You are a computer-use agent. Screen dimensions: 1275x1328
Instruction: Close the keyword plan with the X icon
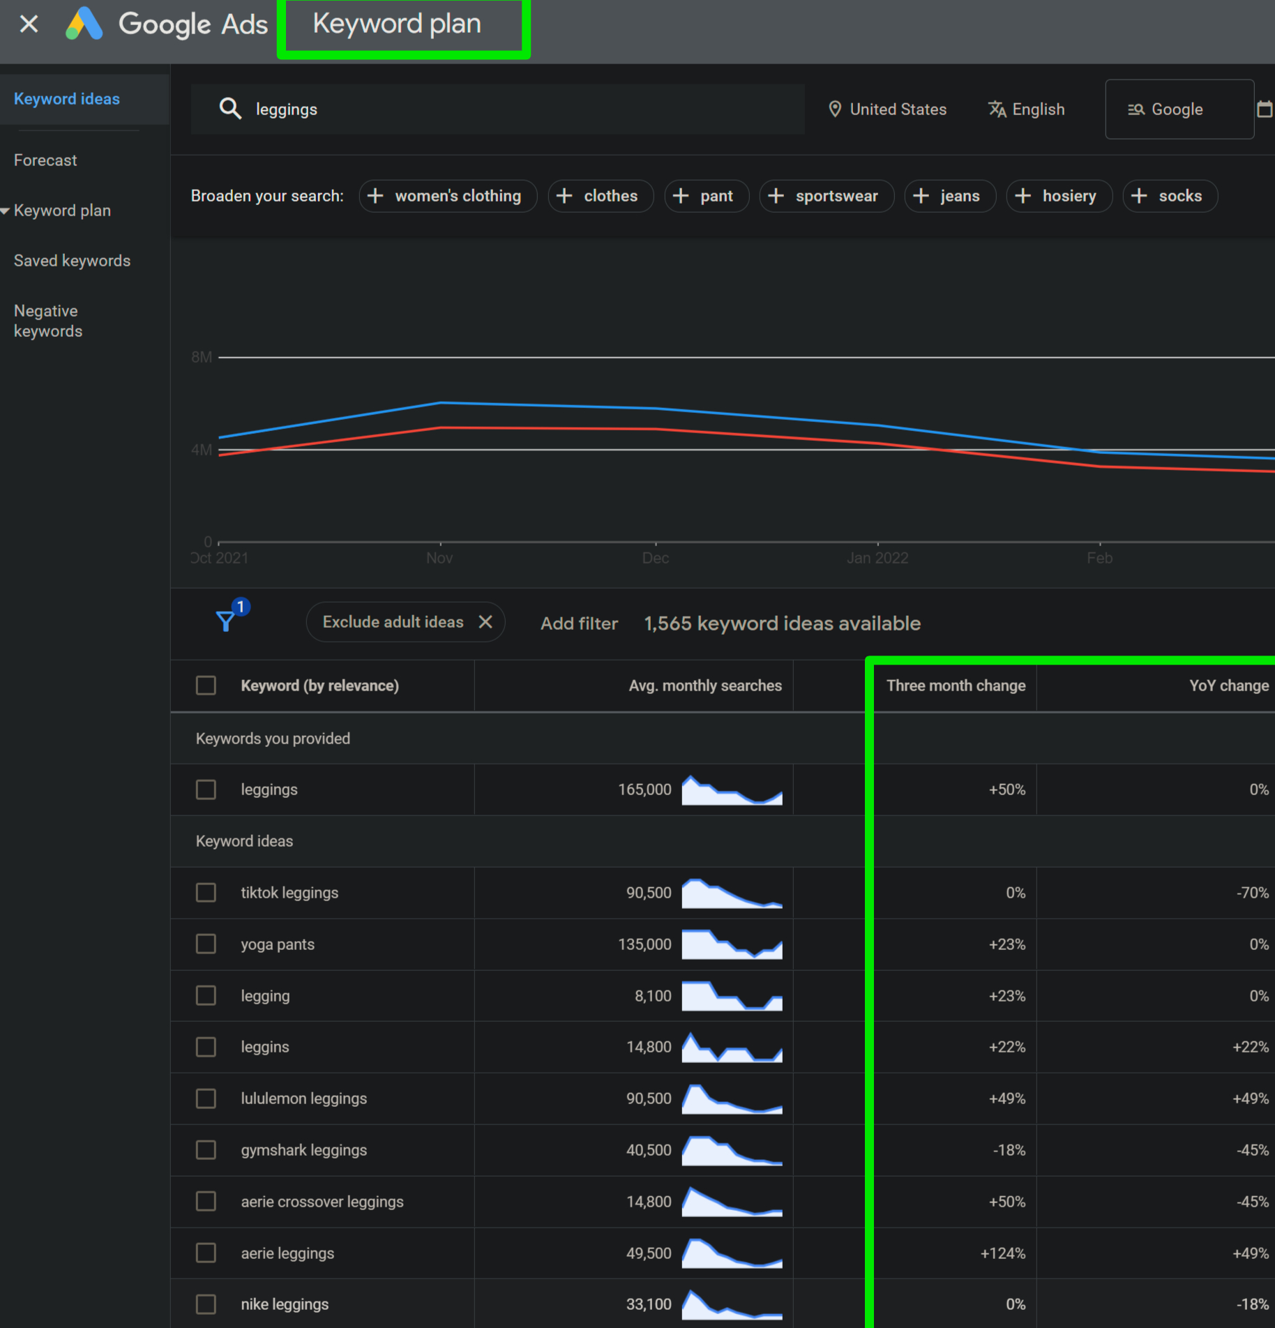pyautogui.click(x=29, y=24)
